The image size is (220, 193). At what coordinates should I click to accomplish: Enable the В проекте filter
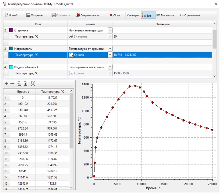(x=166, y=15)
